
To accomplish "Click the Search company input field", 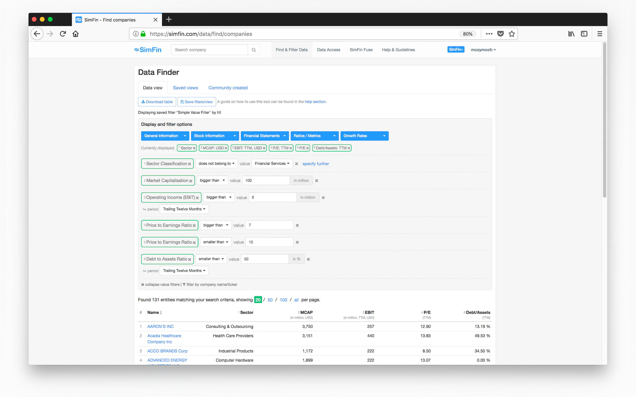I will click(209, 50).
